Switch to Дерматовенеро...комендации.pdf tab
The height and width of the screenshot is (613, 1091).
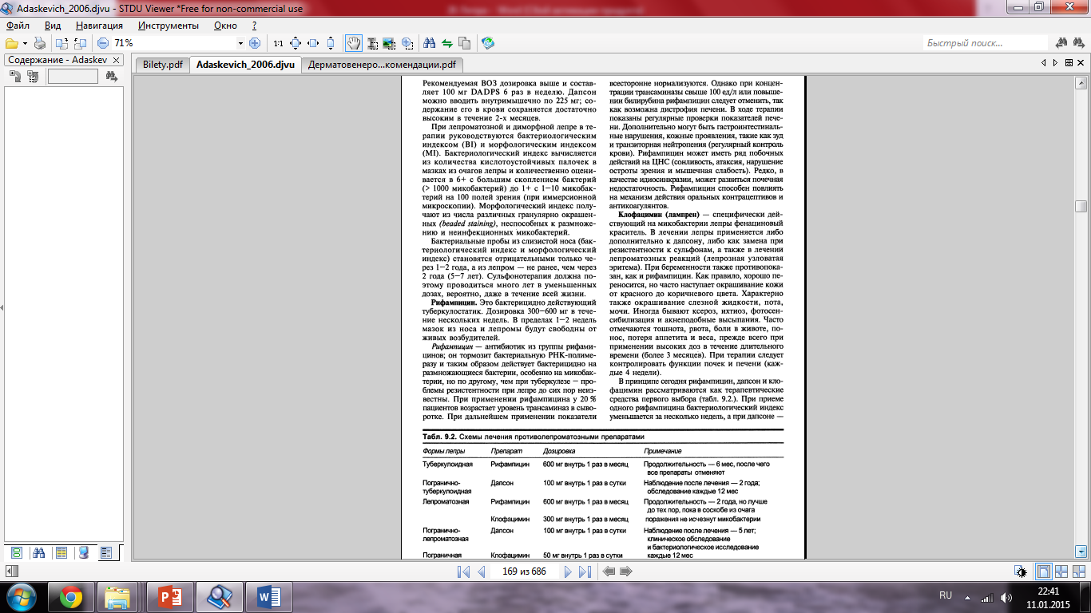(382, 65)
